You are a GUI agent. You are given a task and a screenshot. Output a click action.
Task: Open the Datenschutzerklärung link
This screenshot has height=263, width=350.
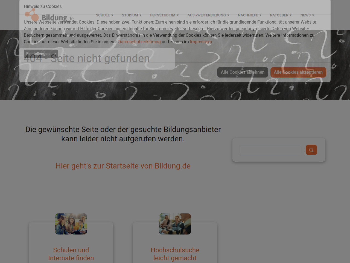coord(139,42)
